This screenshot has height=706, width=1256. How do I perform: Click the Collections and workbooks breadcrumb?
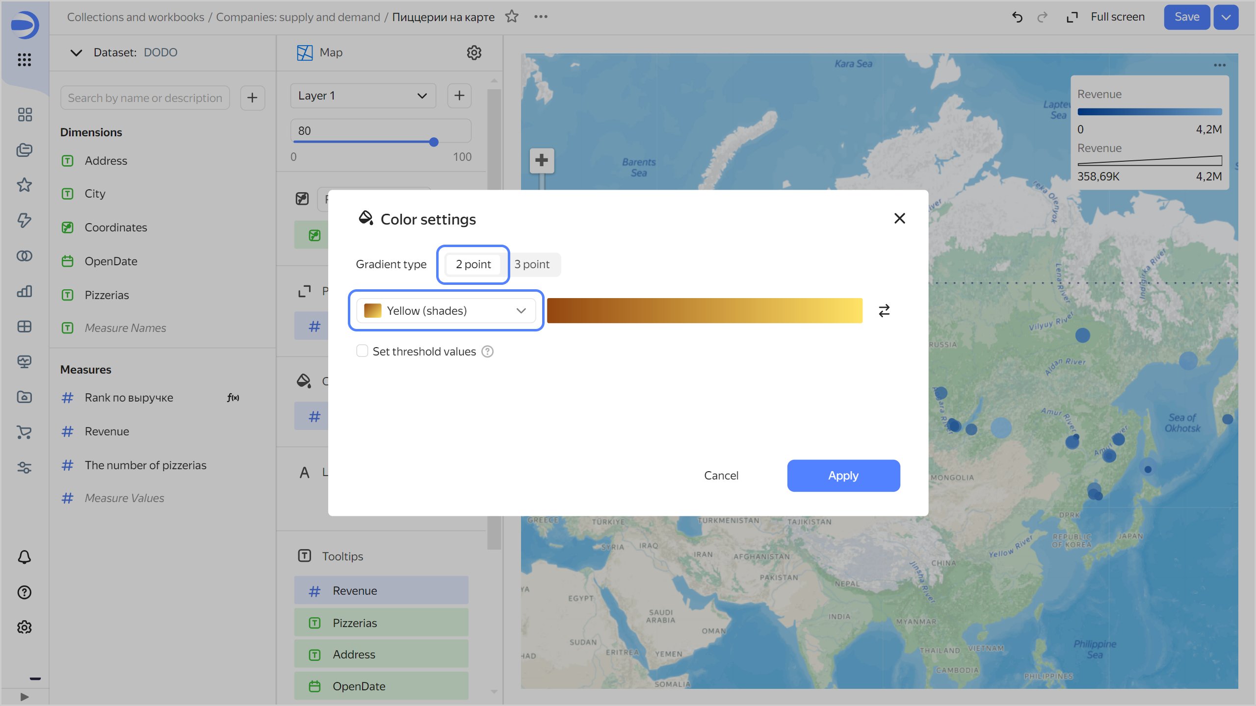134,16
